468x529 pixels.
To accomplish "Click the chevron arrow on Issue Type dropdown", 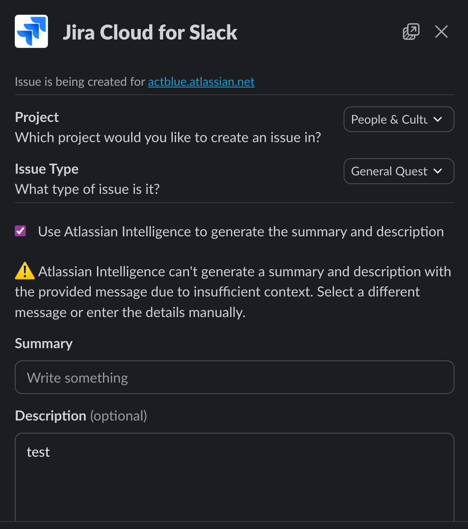I will (x=438, y=171).
